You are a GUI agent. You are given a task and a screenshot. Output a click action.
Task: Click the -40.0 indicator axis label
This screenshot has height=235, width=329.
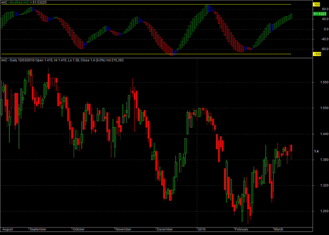click(324, 39)
